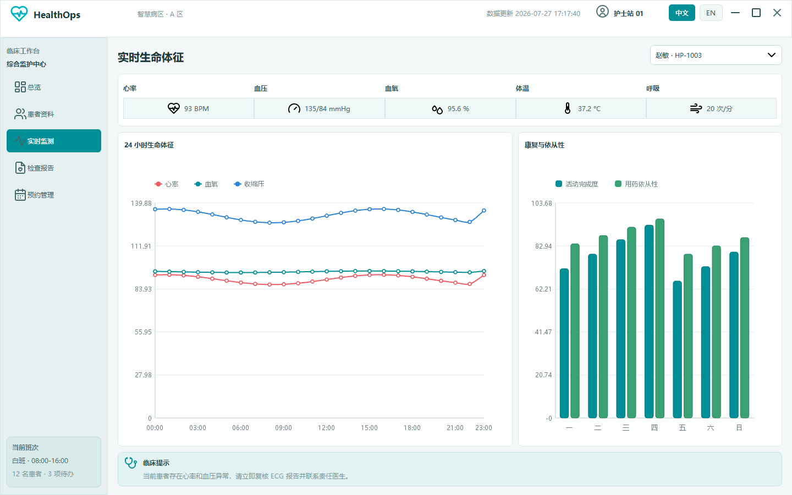This screenshot has width=792, height=495.
Task: Click the nurse station user avatar icon
Action: [602, 12]
